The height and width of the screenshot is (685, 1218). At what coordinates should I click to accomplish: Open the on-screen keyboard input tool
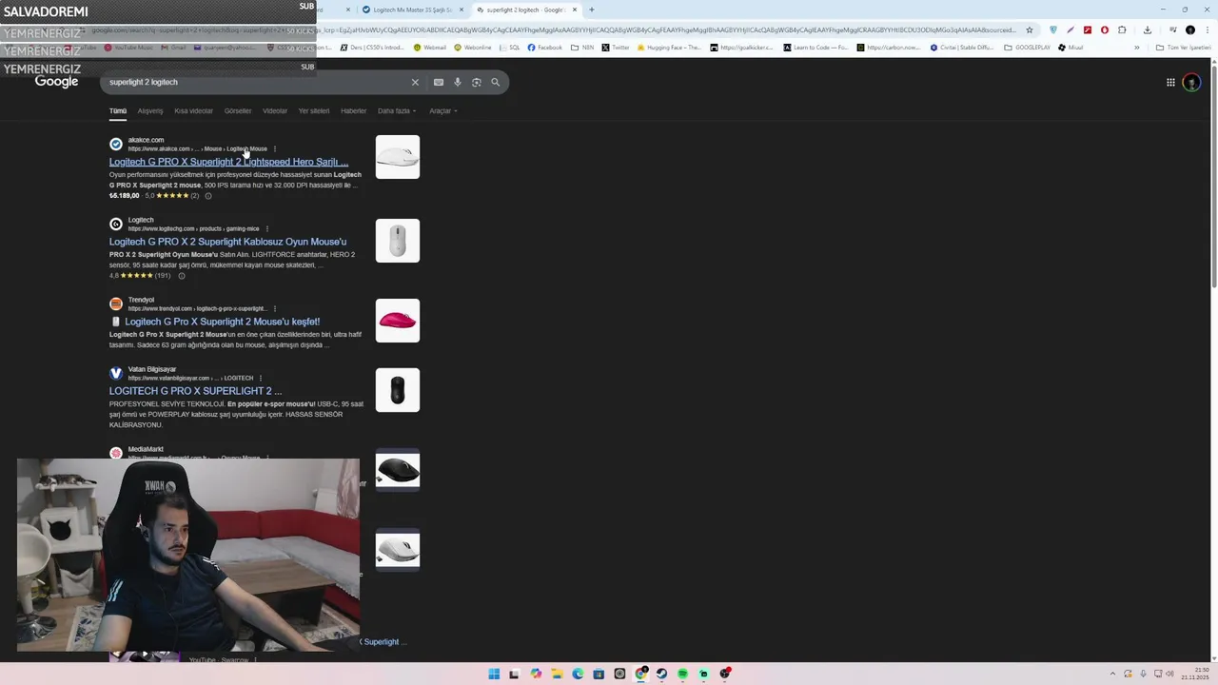pyautogui.click(x=439, y=82)
